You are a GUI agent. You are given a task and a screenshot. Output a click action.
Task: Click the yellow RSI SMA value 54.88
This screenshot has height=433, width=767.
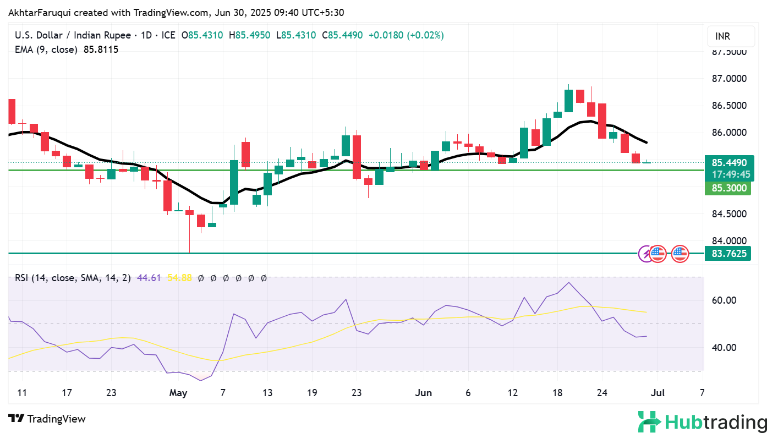click(179, 278)
